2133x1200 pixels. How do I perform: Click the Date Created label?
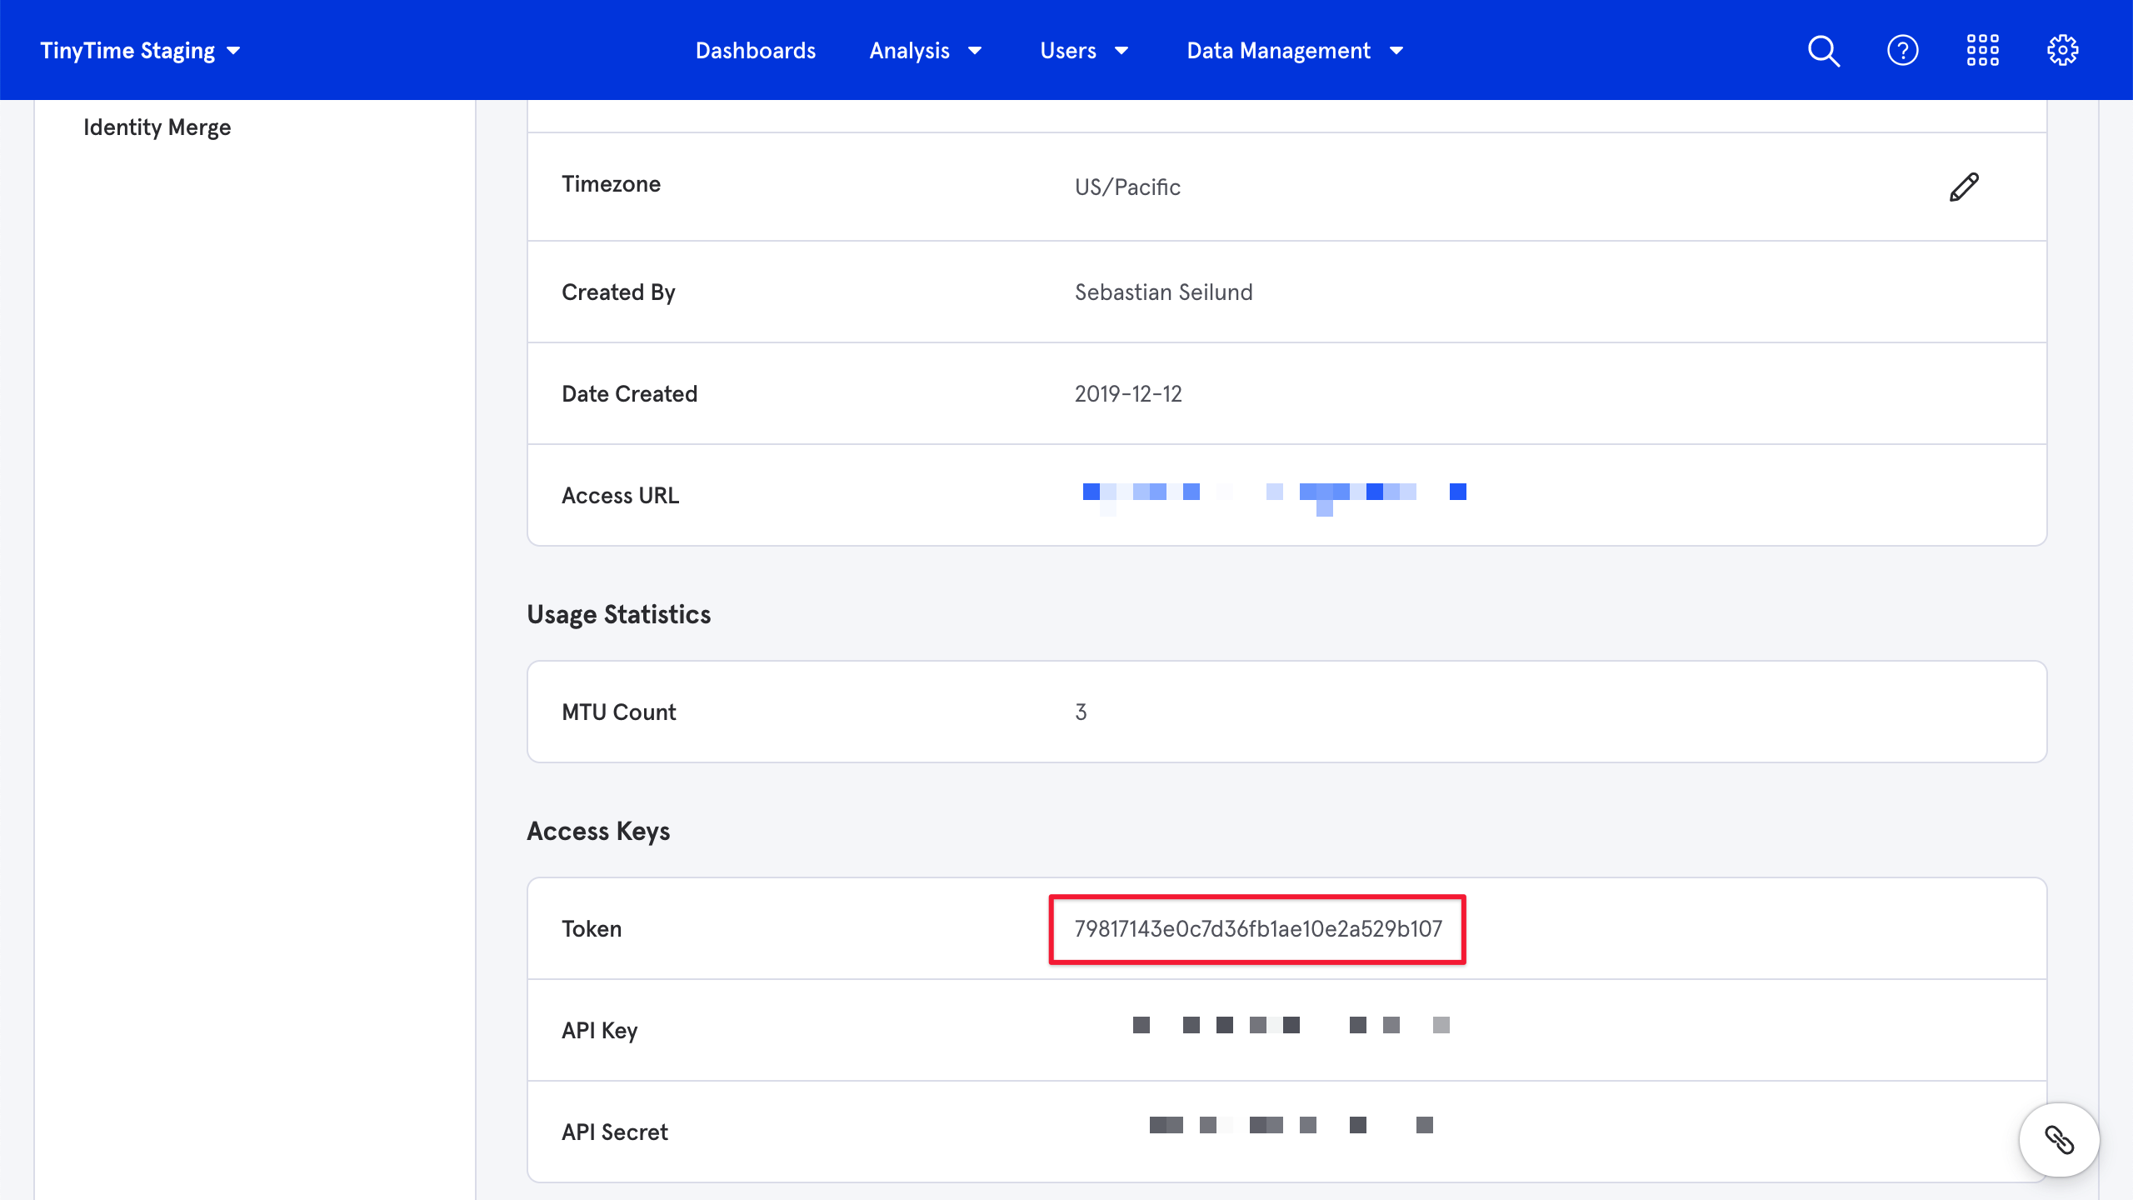629,394
